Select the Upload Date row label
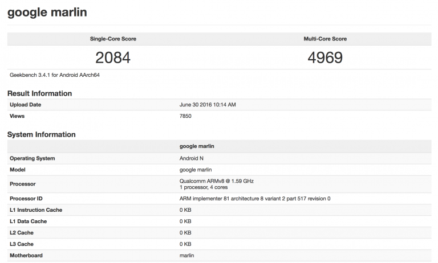 (26, 105)
